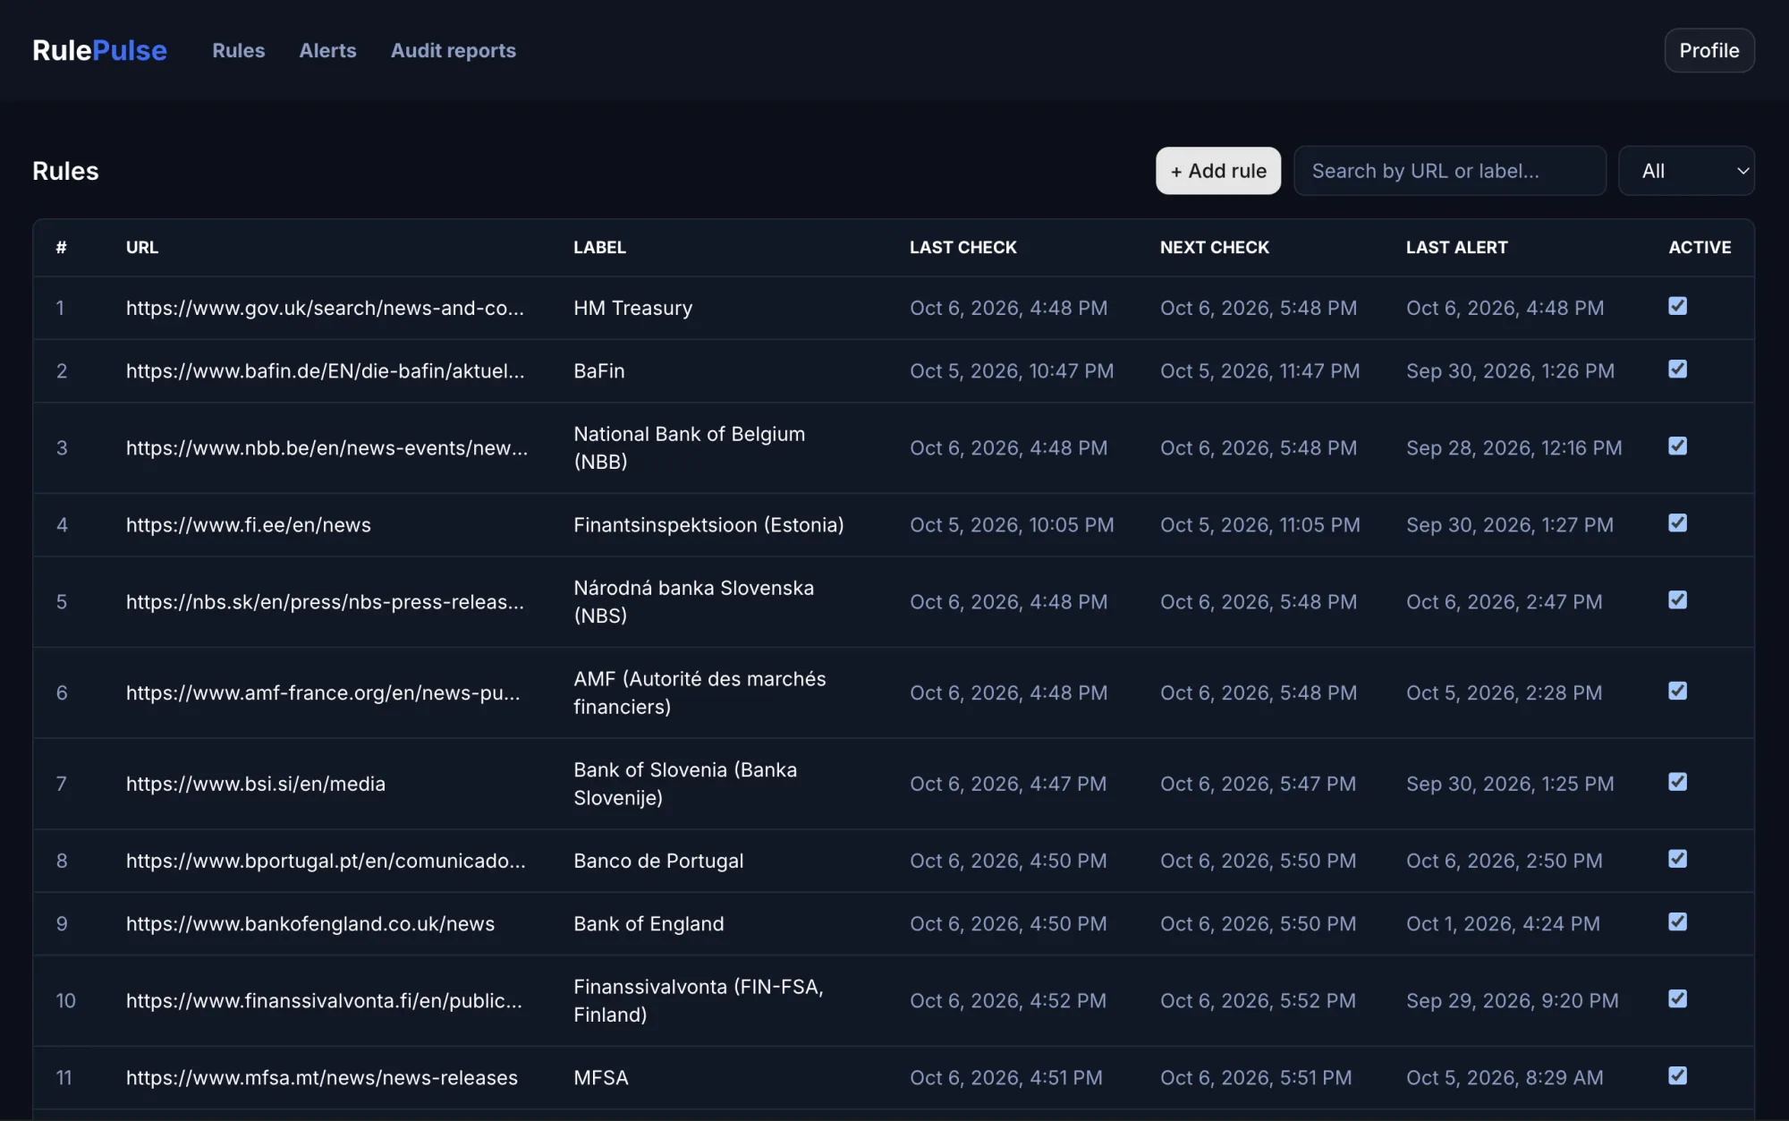Image resolution: width=1789 pixels, height=1121 pixels.
Task: Expand the All filter dropdown
Action: tap(1686, 170)
